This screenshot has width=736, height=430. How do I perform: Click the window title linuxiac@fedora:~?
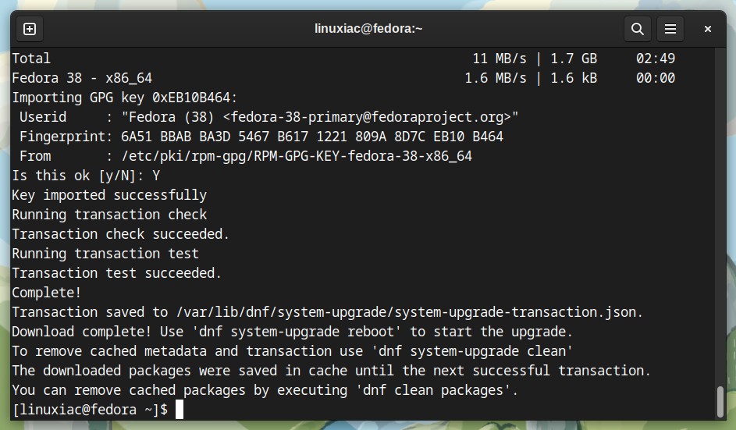(368, 29)
